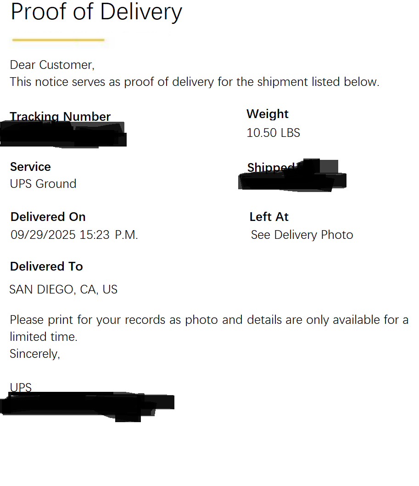The image size is (419, 486).
Task: Select the UPS Ground service text
Action: point(43,184)
